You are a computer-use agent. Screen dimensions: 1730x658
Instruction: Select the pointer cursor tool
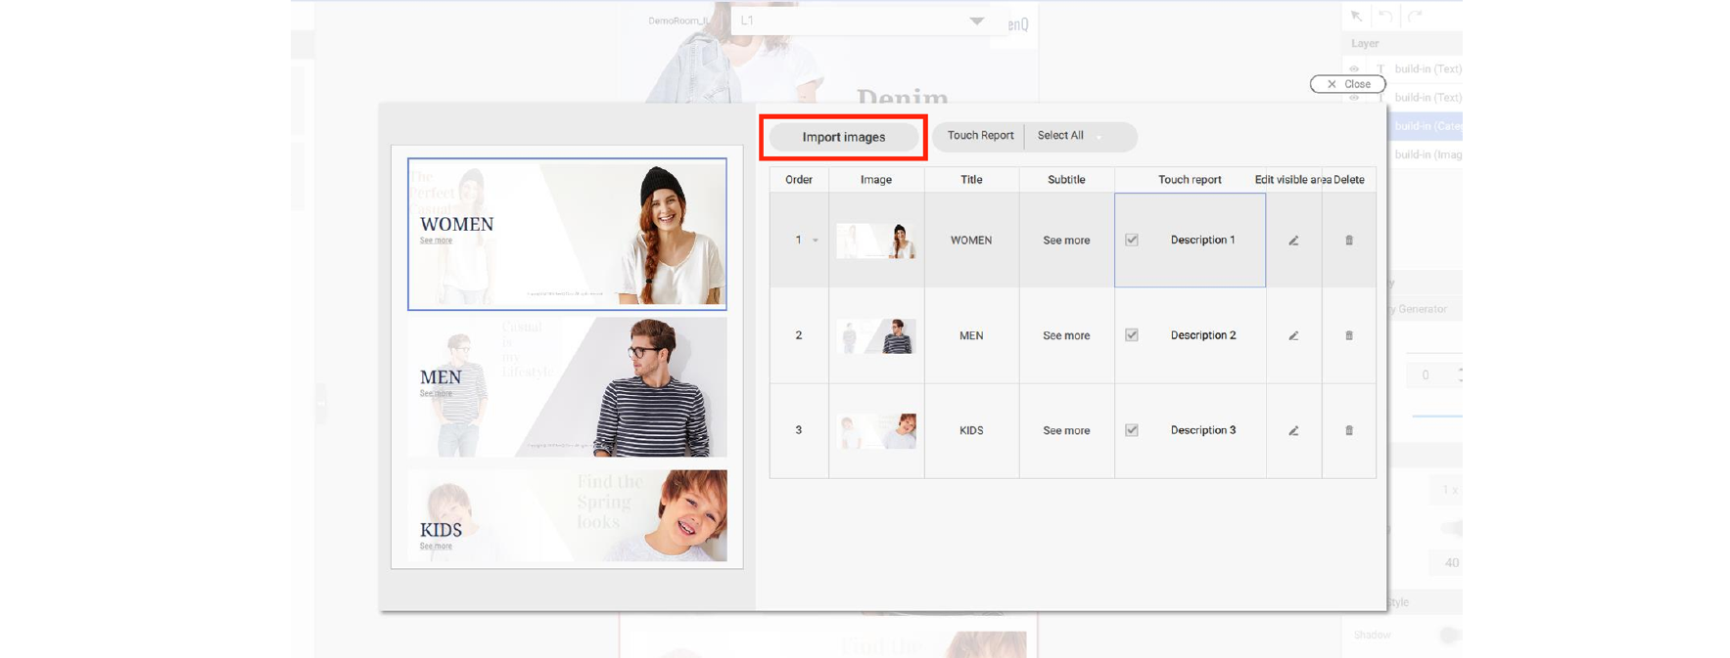[x=1356, y=16]
